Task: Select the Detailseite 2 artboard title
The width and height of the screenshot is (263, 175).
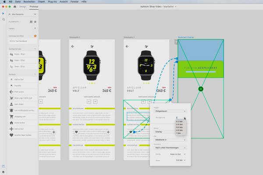Action: pyautogui.click(x=75, y=37)
